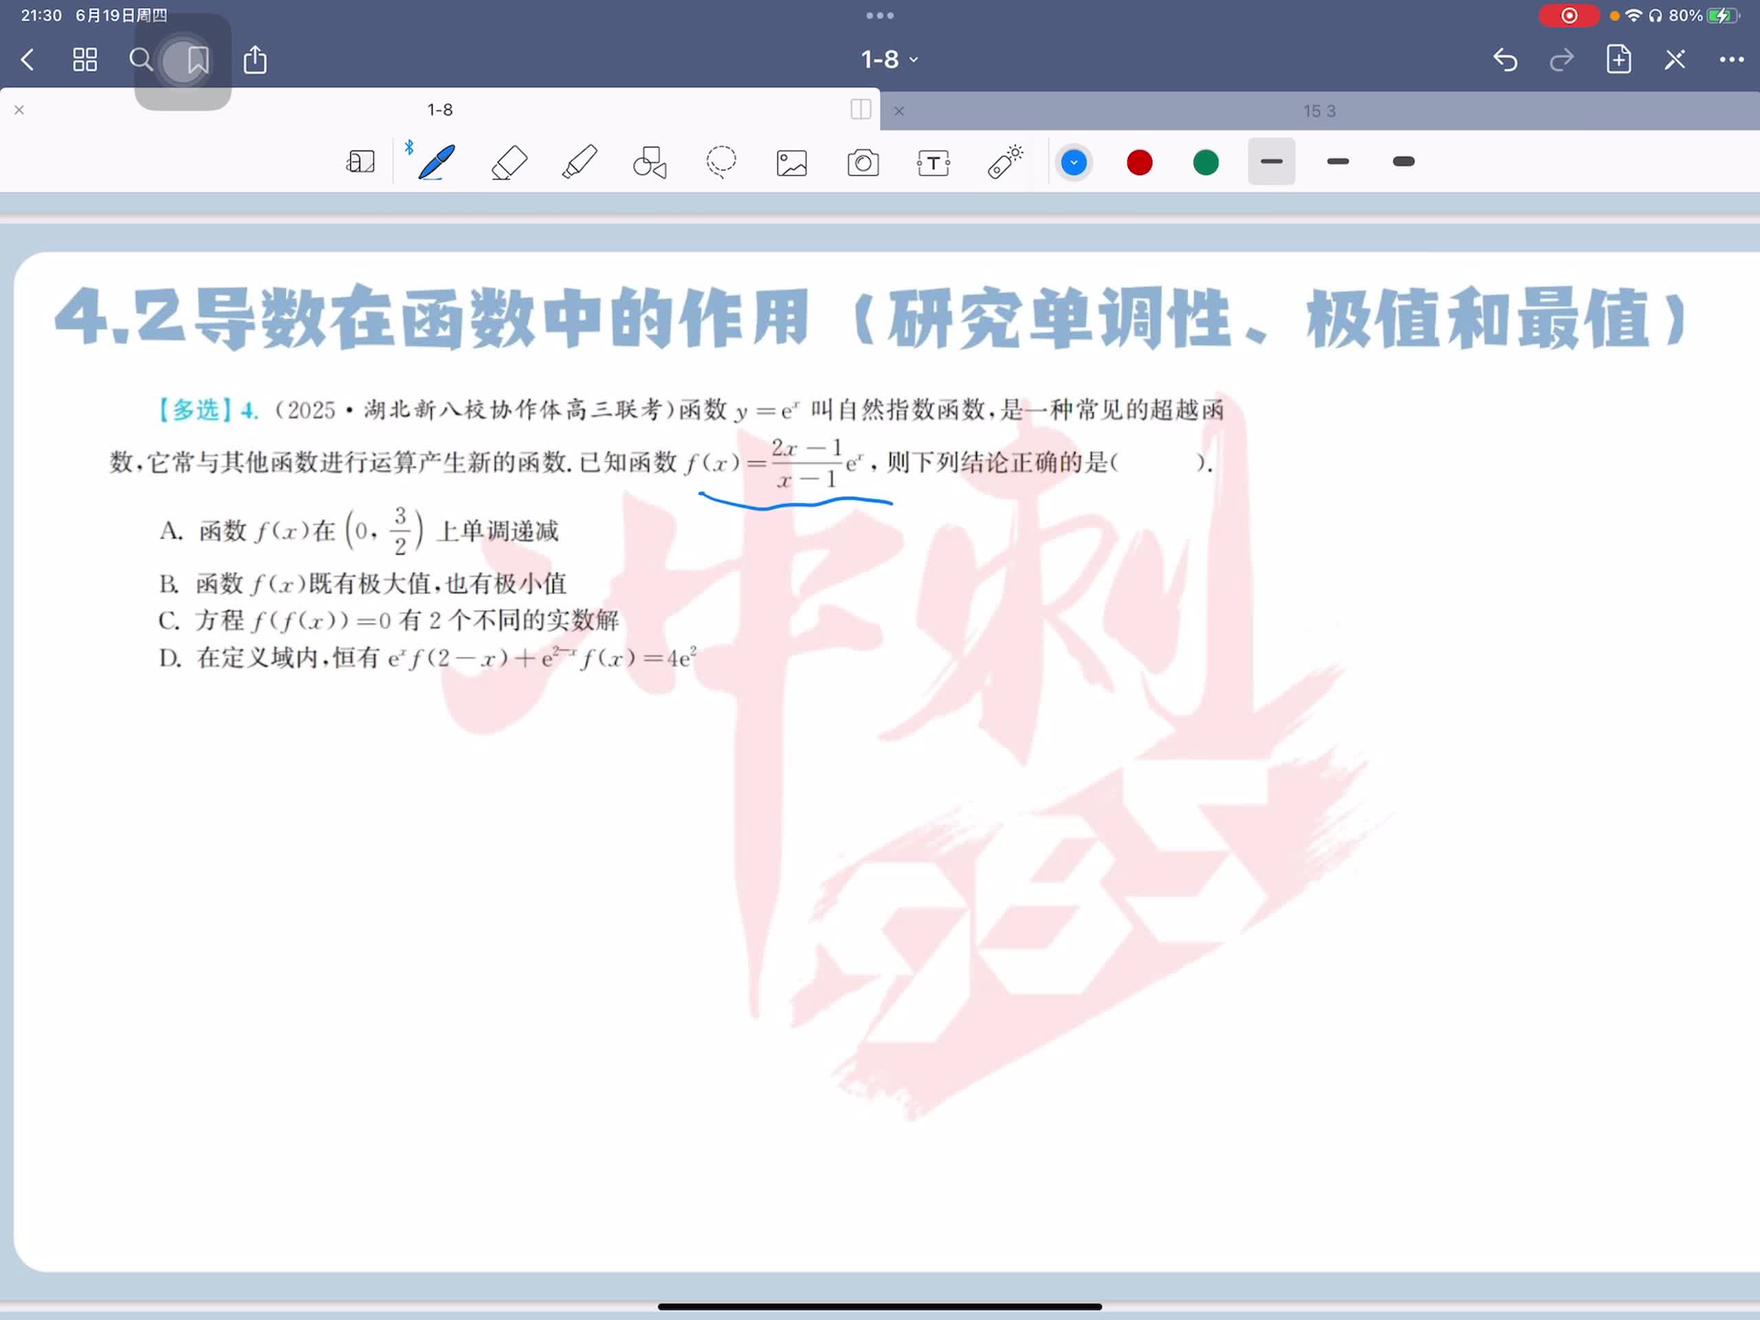Select the Pen tool
This screenshot has width=1760, height=1320.
(437, 162)
